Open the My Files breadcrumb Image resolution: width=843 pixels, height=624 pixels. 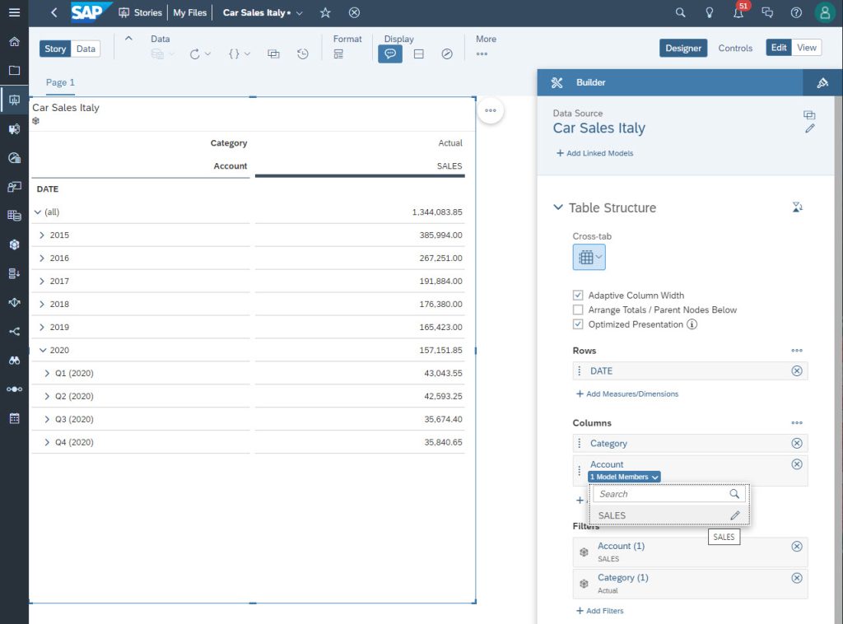point(190,12)
